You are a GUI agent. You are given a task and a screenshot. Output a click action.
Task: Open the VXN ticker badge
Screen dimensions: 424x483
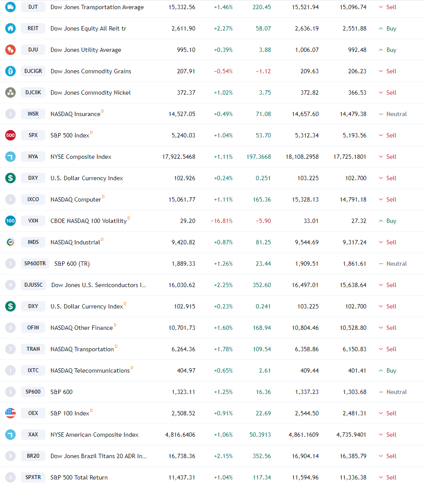[33, 221]
